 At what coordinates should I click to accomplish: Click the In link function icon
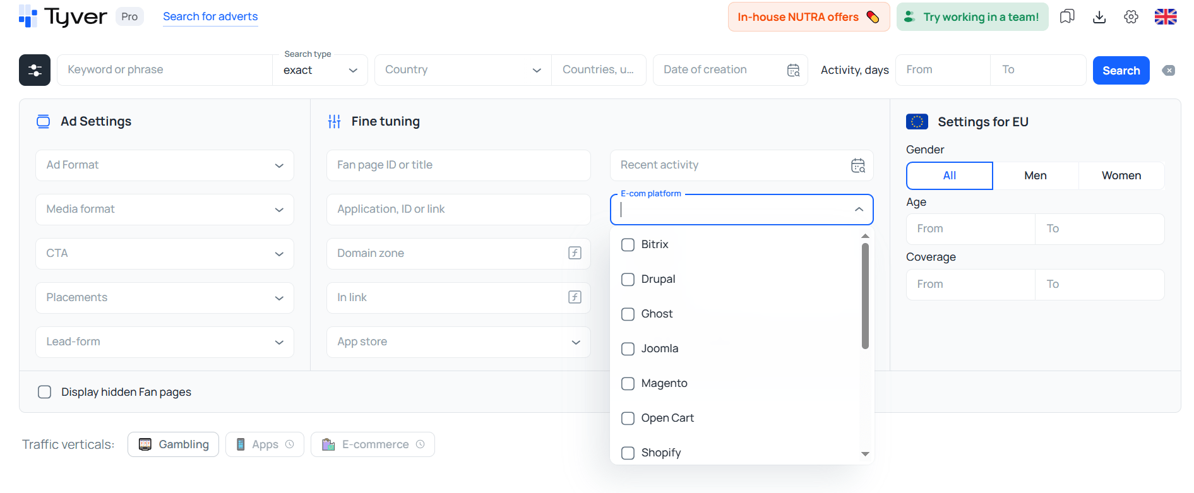(x=575, y=297)
